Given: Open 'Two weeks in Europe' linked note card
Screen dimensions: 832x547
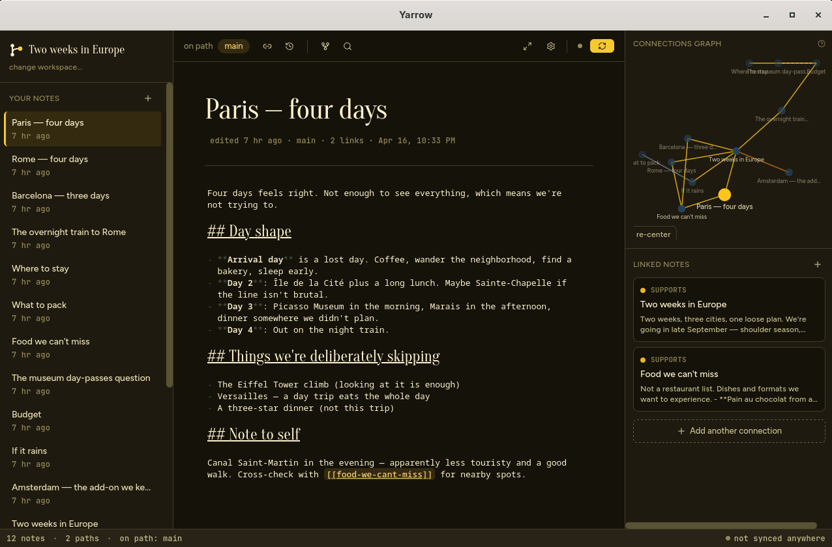Looking at the screenshot, I should point(729,309).
